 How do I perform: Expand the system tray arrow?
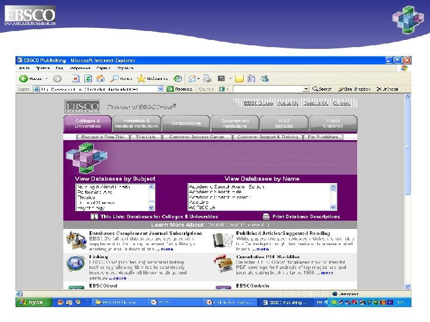point(326,302)
